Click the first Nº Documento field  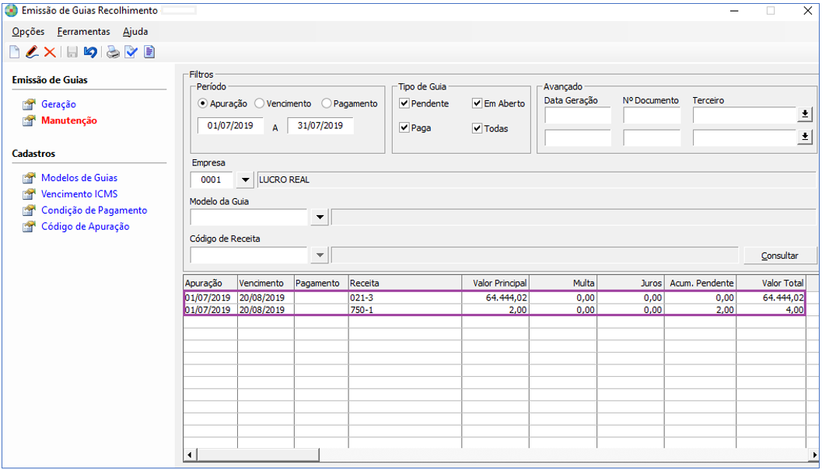(x=652, y=115)
